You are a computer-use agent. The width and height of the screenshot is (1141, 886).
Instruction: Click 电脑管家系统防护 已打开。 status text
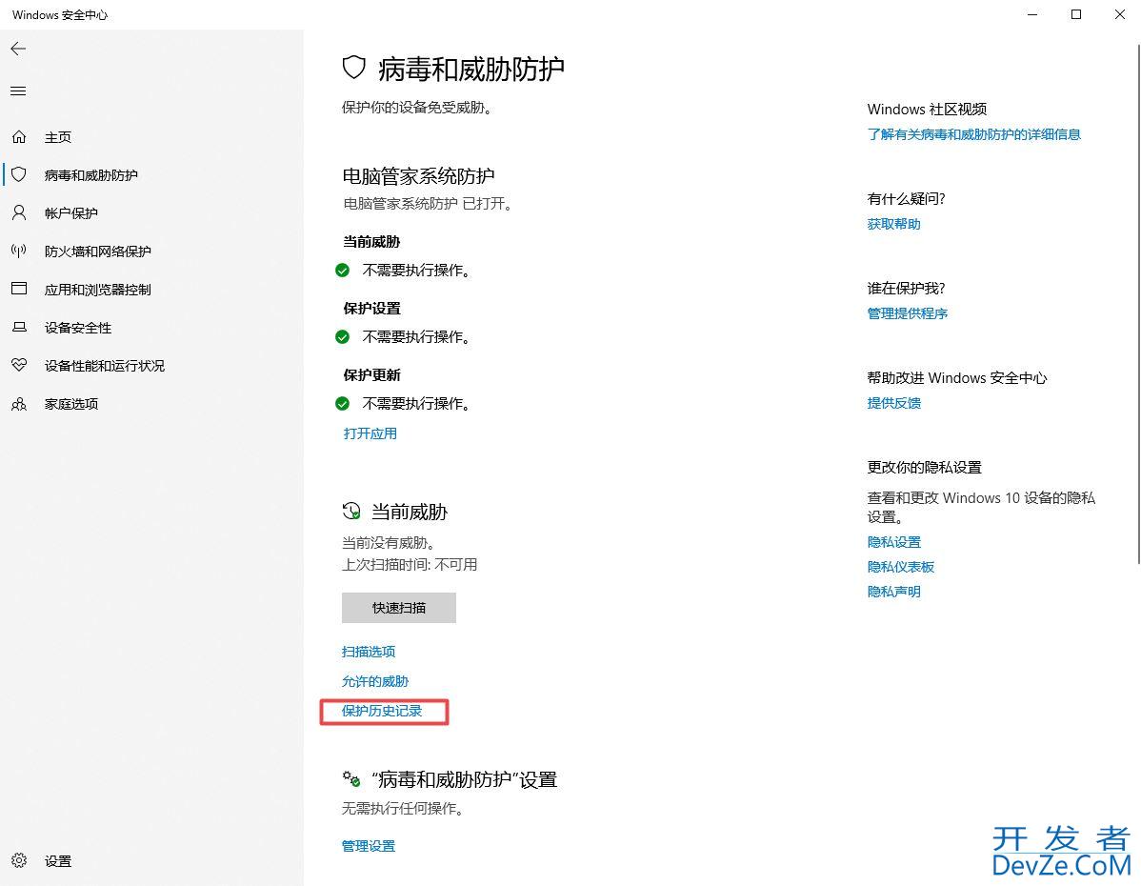click(x=429, y=204)
